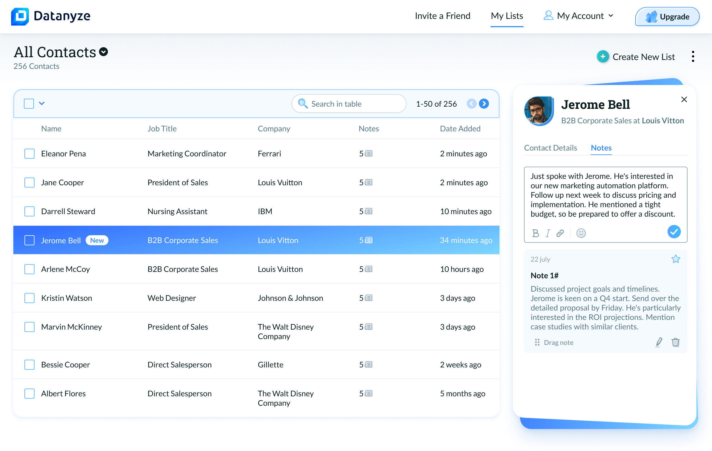Open notes icon for Jane Cooper
The height and width of the screenshot is (451, 712).
(x=369, y=182)
